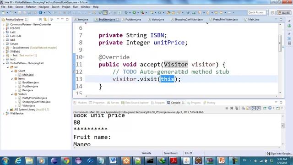
Task: Select the WebService project
Action: tap(17, 114)
